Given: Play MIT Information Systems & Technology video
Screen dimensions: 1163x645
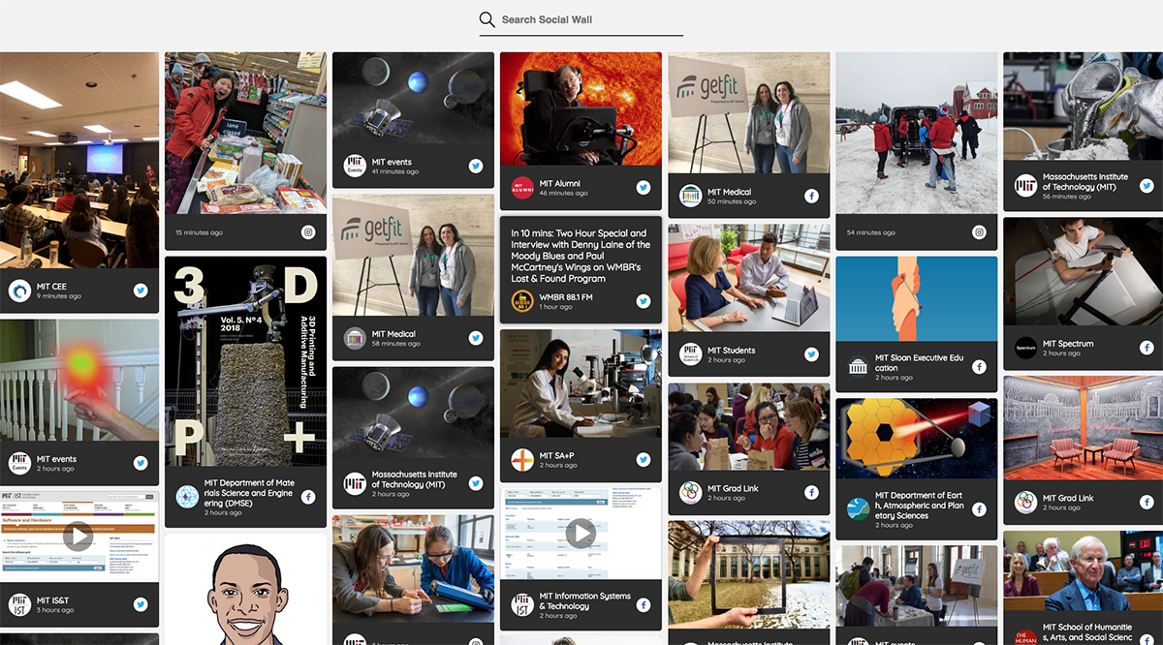Looking at the screenshot, I should 581,533.
